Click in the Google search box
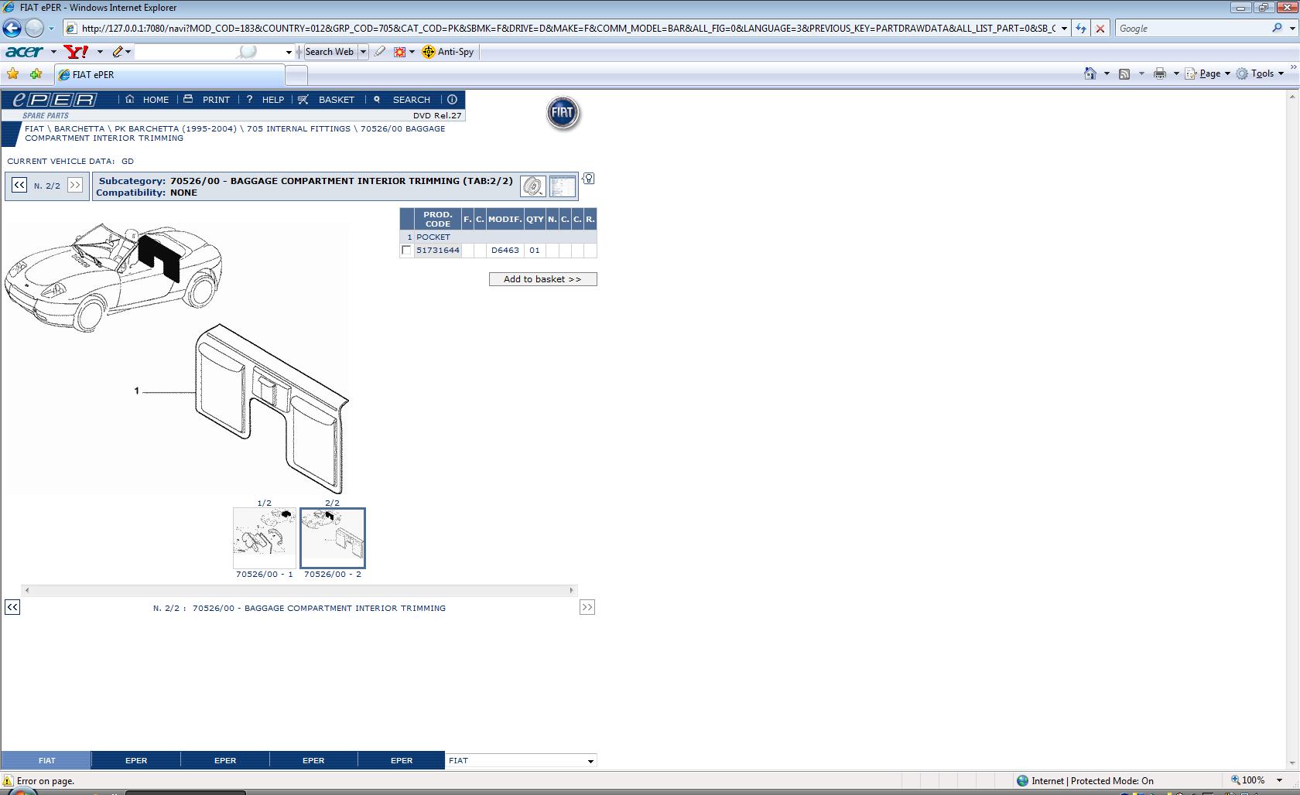1300x795 pixels. point(1191,29)
